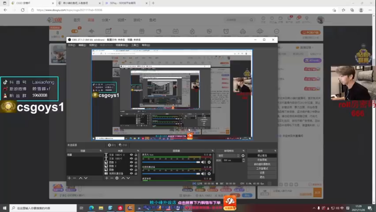
Task: Click the audio waveform icon on the Douyu toolbar
Action: coord(91,31)
